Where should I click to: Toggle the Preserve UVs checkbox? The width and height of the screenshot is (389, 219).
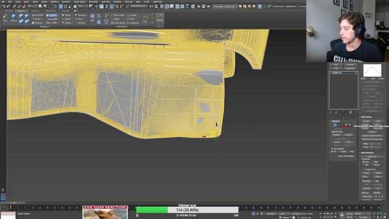coord(363,169)
